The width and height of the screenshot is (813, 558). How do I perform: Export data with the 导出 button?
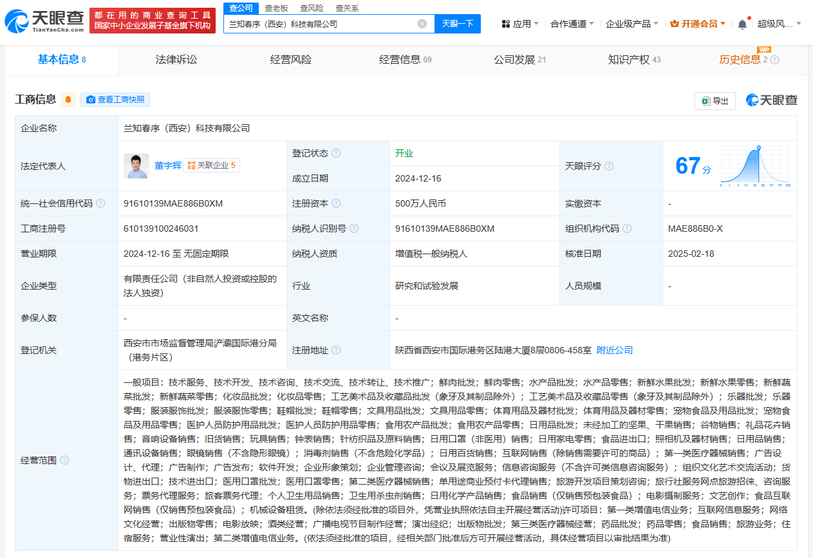coord(715,100)
